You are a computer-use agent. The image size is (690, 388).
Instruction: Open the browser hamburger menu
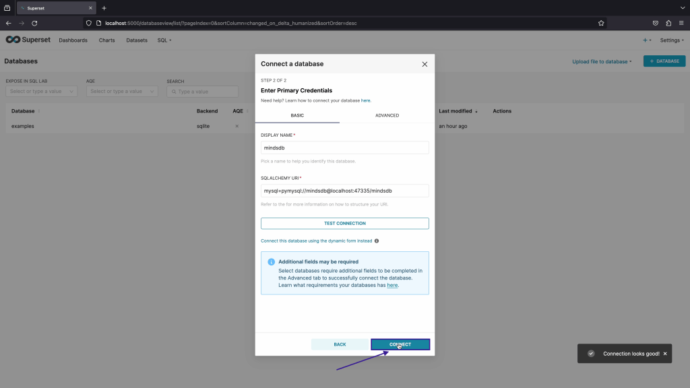coord(681,23)
